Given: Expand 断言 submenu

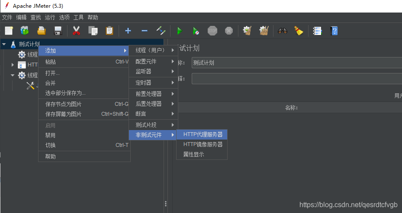Looking at the screenshot, I should 153,114.
